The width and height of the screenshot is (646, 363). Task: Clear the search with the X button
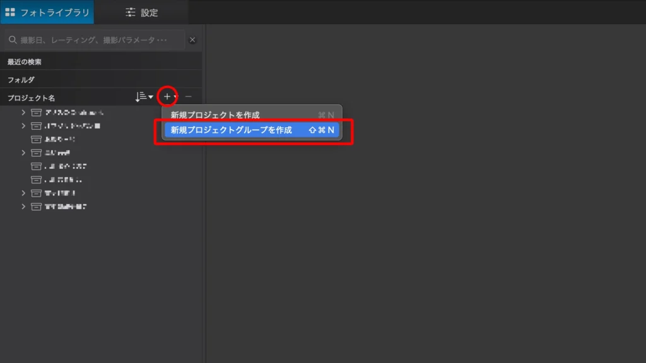192,40
